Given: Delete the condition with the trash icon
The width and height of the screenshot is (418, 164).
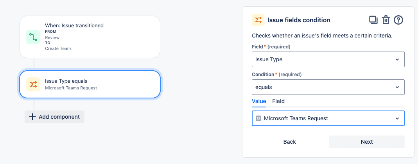Looking at the screenshot, I should point(386,20).
